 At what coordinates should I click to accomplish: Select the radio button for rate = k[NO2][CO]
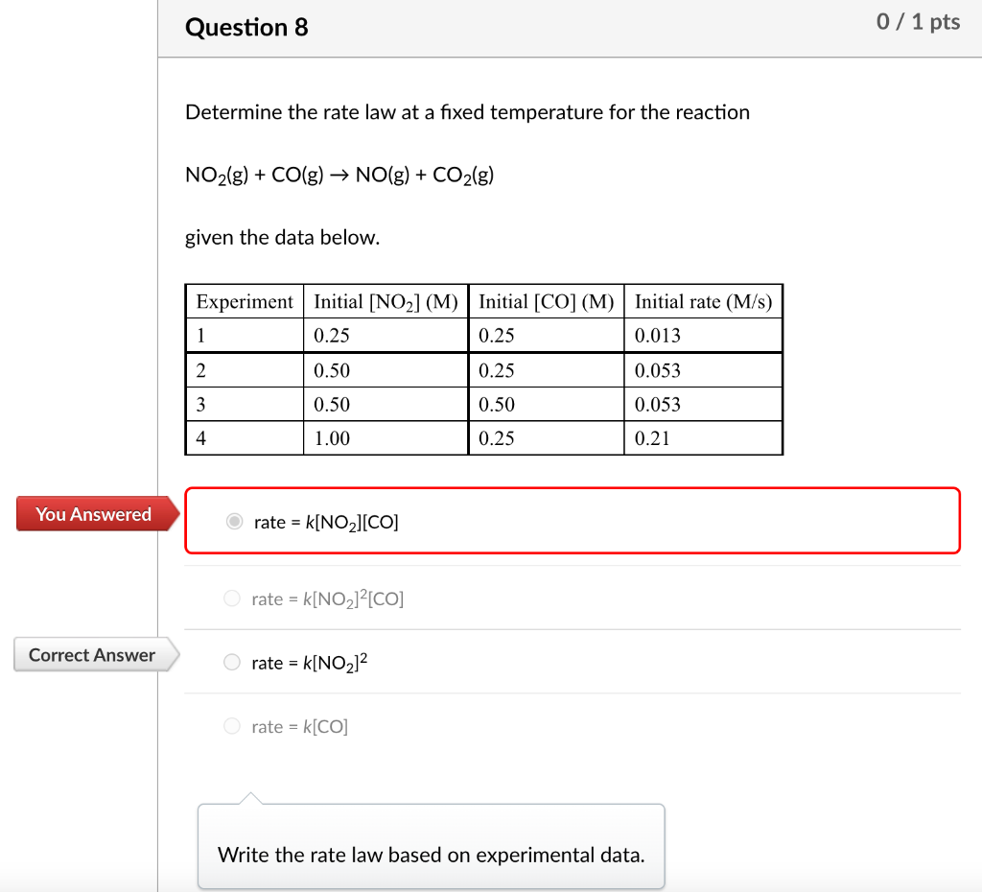[234, 521]
